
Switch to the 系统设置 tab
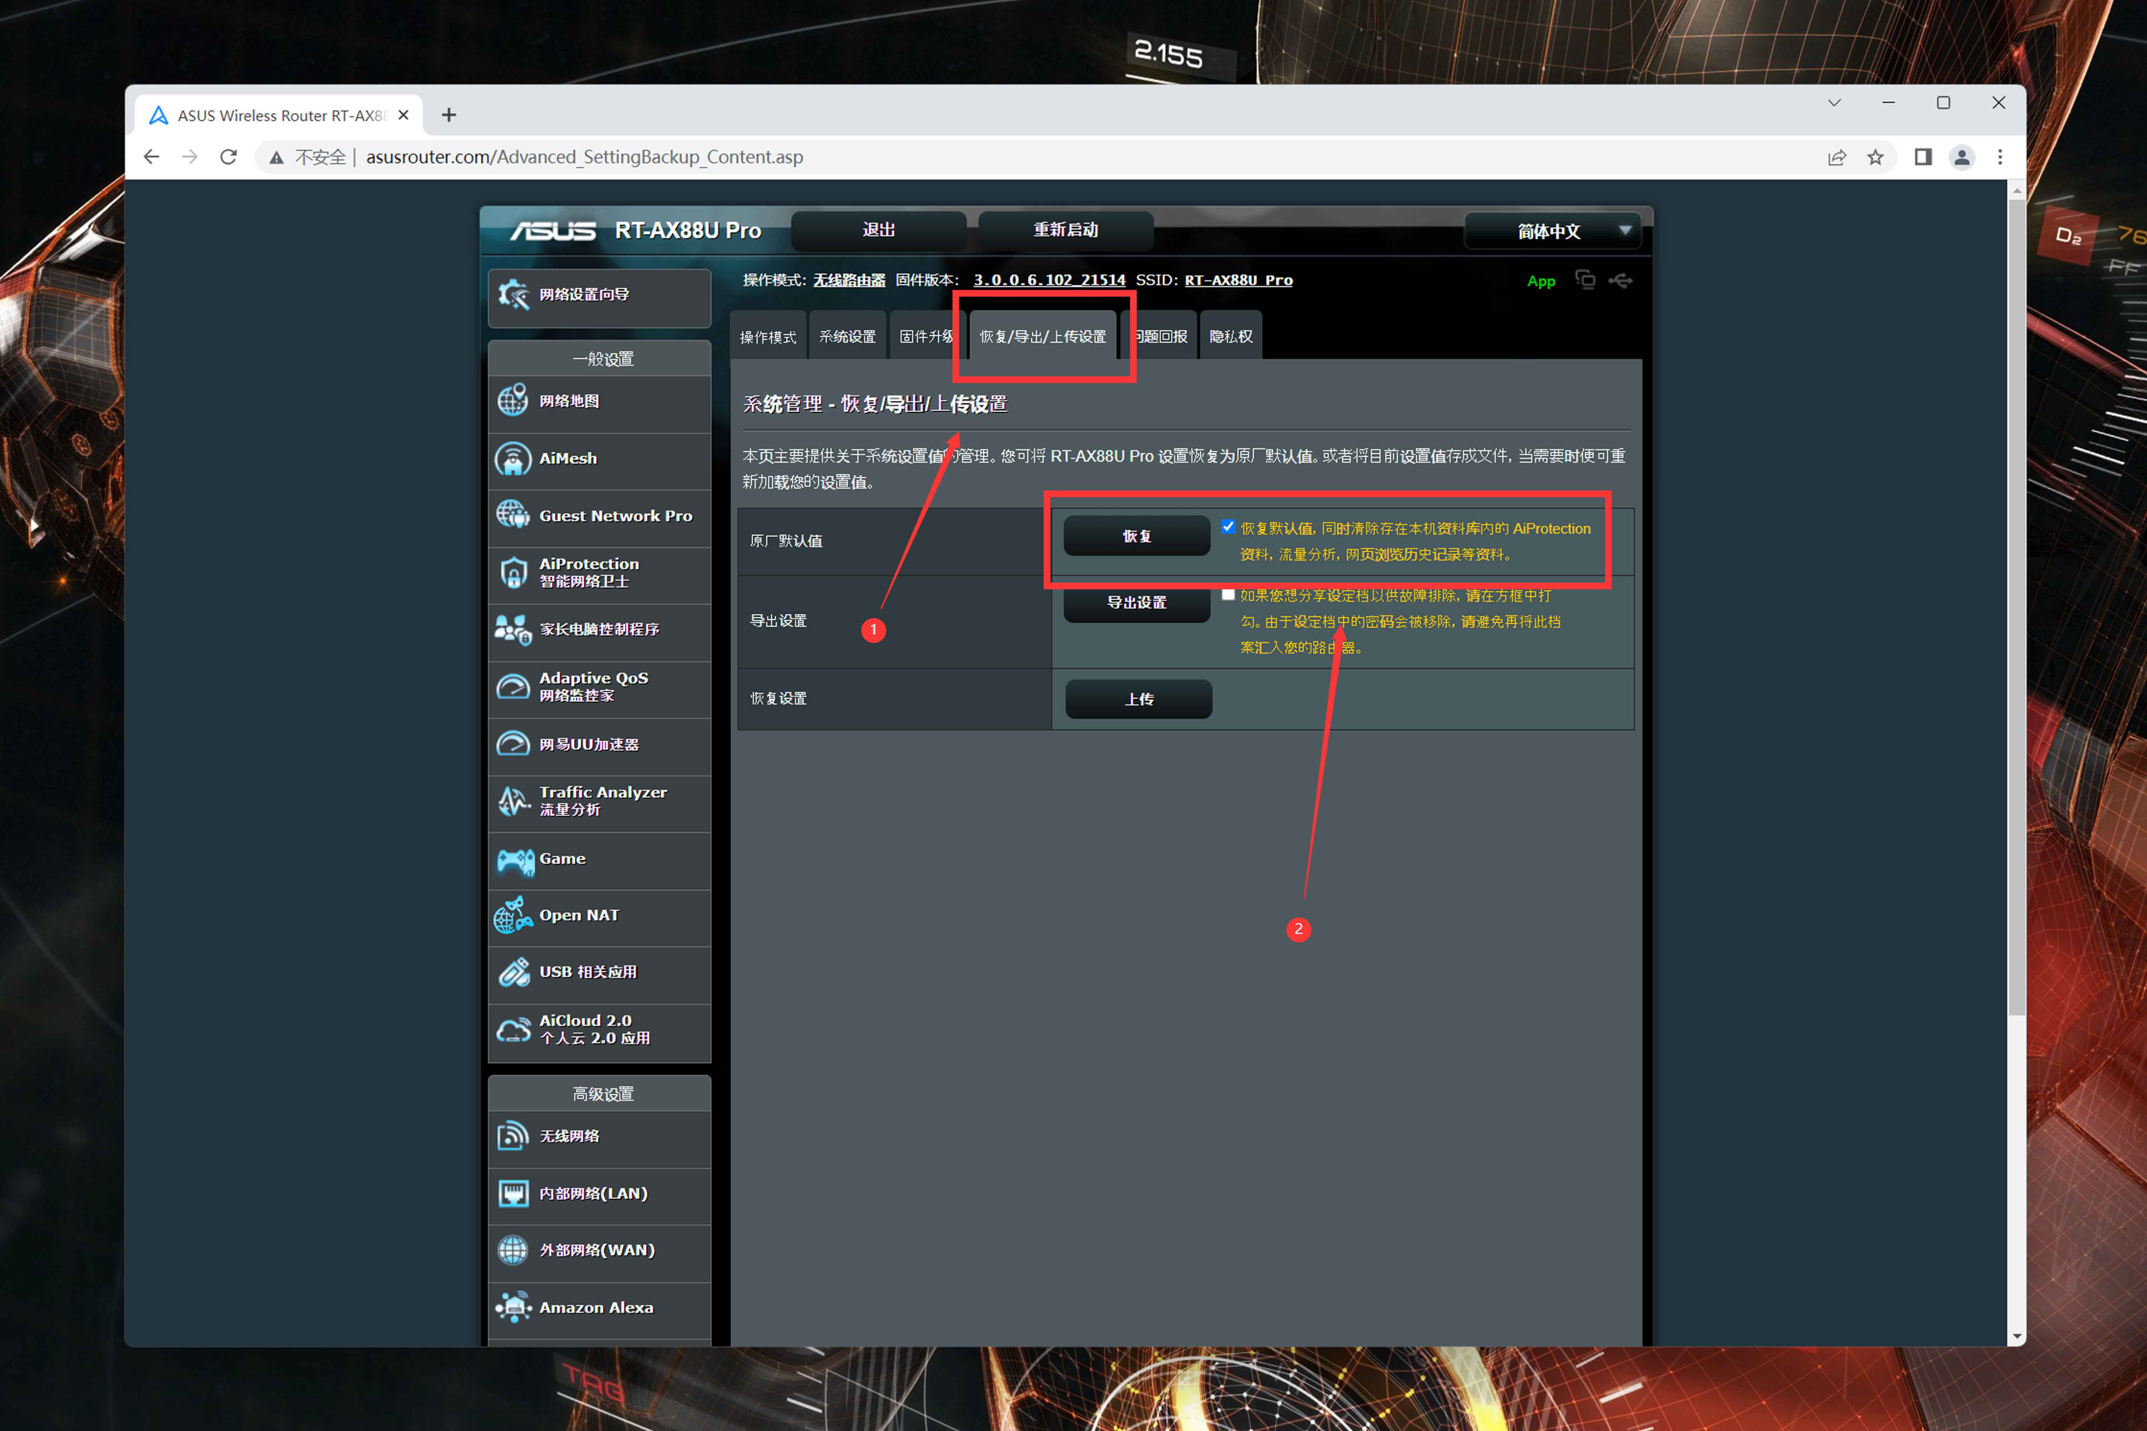847,337
